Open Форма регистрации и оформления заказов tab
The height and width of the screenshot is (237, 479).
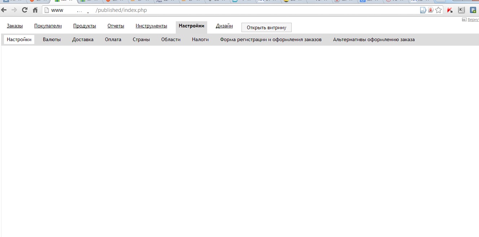271,40
